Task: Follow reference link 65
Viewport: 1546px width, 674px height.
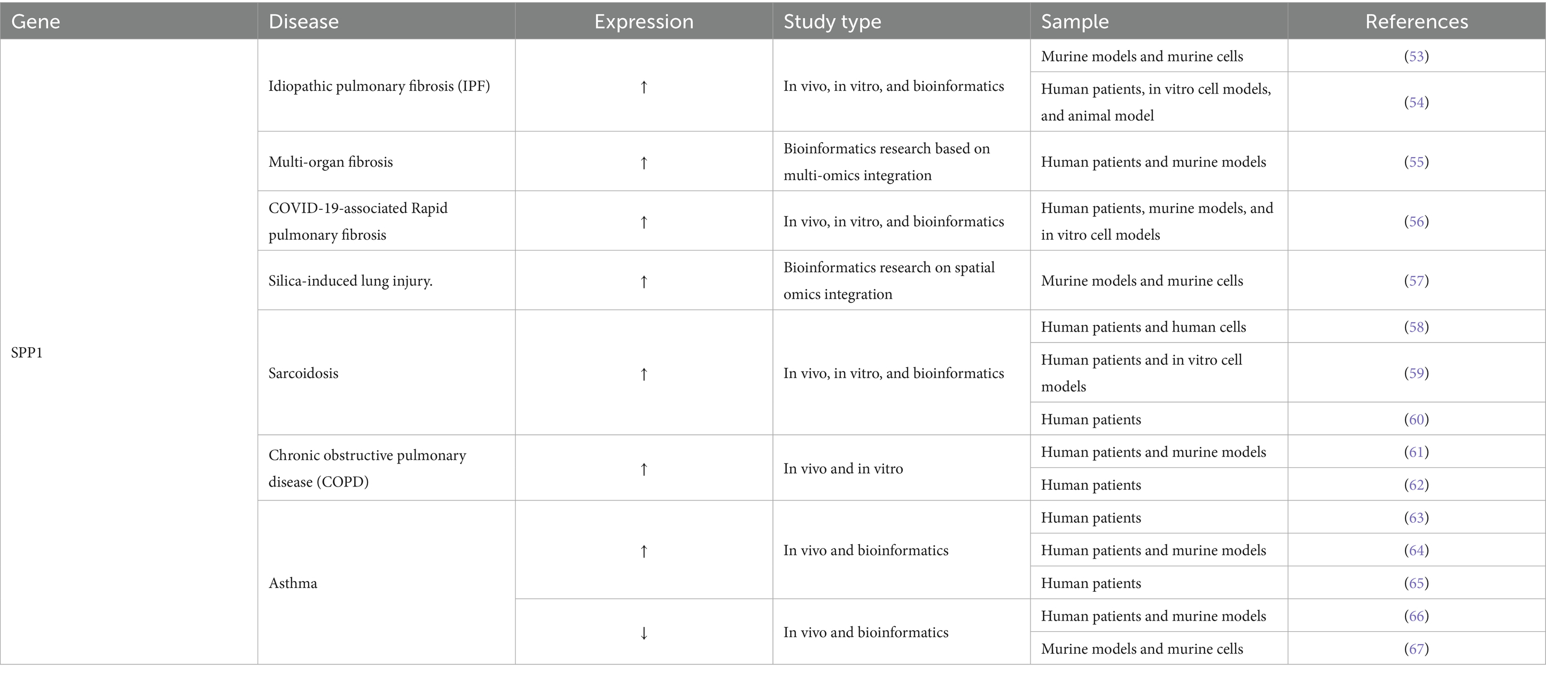Action: 1416,583
